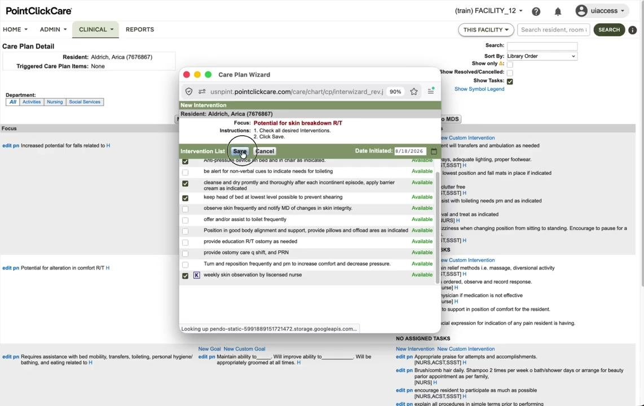Click New Intervention link under NO ASSIGNED TASKS

coord(415,349)
